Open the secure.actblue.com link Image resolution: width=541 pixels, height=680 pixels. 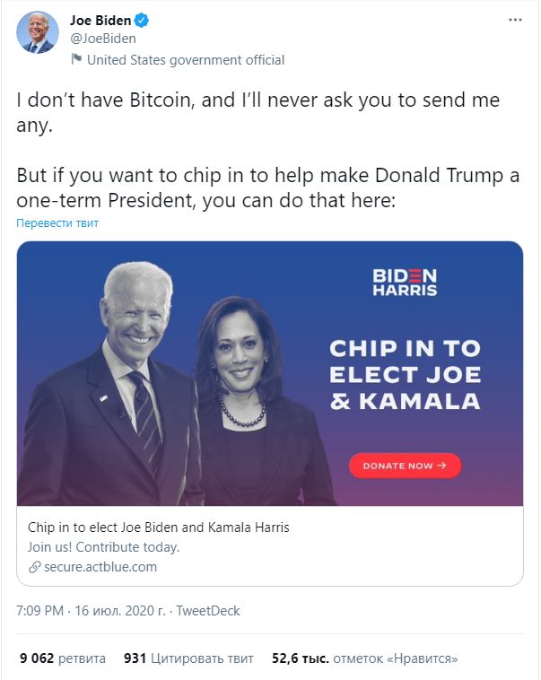coord(100,567)
